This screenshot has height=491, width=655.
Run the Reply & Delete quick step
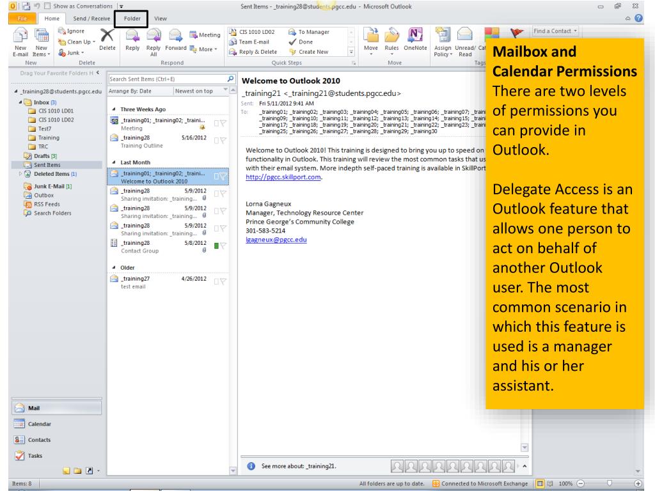(x=253, y=52)
